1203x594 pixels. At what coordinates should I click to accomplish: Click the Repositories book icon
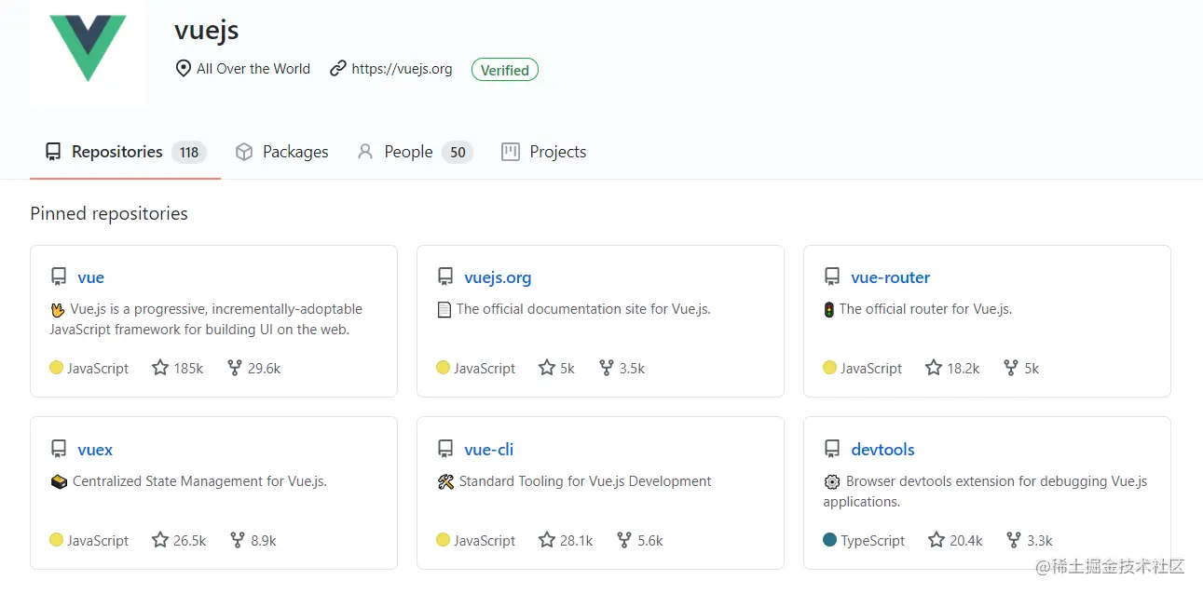(x=53, y=152)
